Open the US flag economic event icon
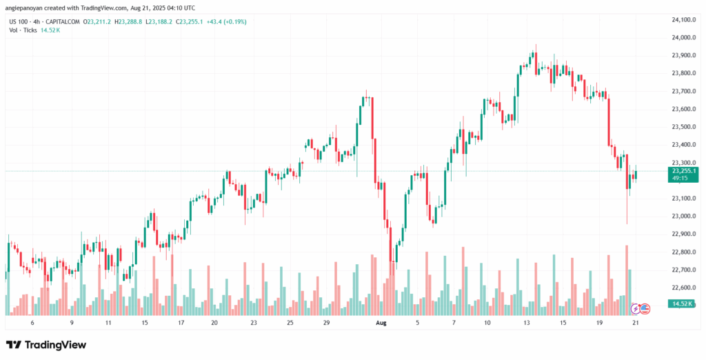 click(x=645, y=307)
